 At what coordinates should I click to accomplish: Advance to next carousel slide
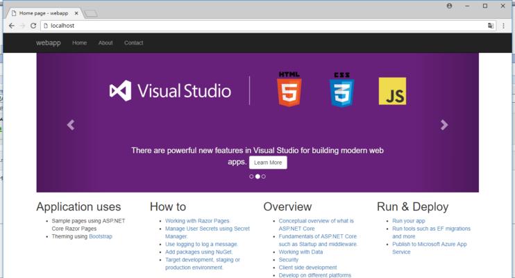coord(444,125)
